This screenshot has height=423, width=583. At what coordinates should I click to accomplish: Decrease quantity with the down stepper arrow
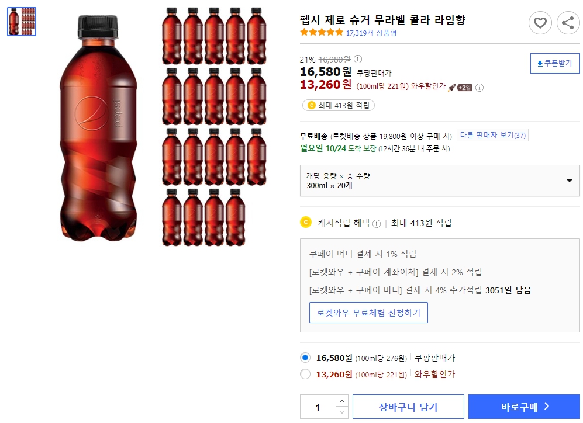341,411
